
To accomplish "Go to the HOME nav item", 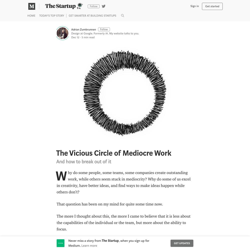I will click(x=31, y=15).
